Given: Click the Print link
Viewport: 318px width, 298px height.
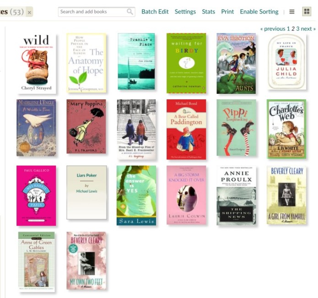Looking at the screenshot, I should [227, 12].
